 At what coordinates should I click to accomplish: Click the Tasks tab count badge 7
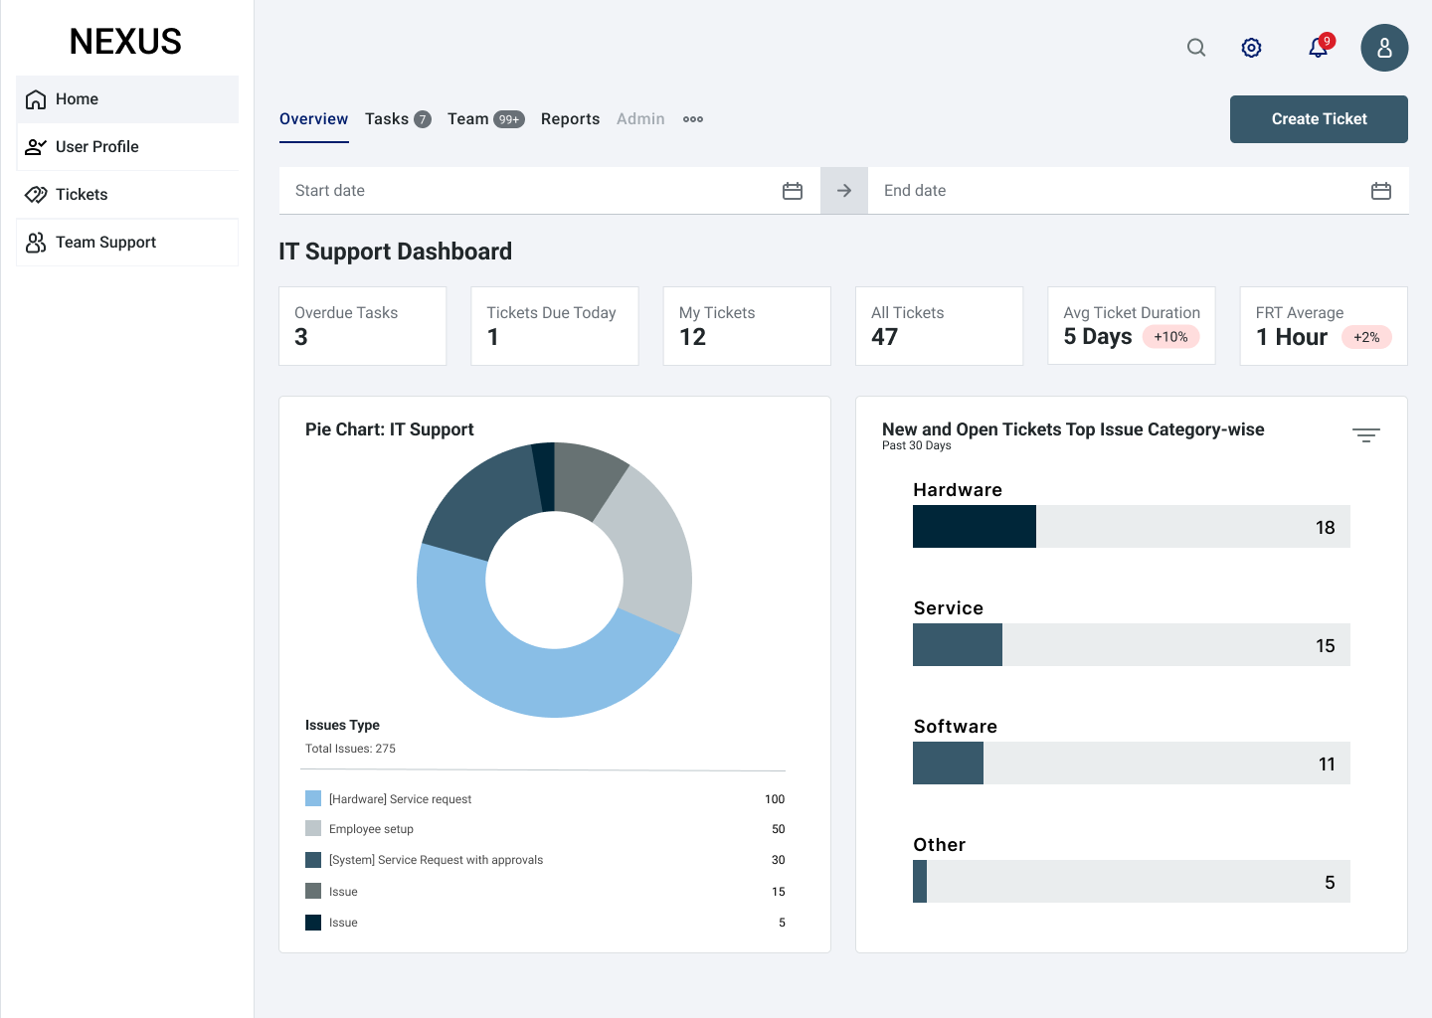[x=423, y=119]
